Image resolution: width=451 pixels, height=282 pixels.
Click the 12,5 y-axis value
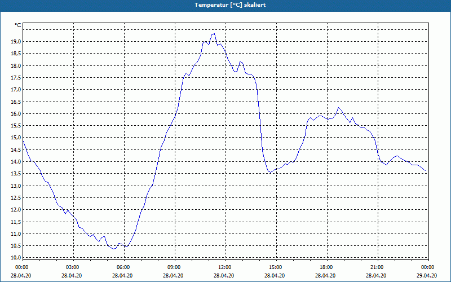[x=16, y=198]
